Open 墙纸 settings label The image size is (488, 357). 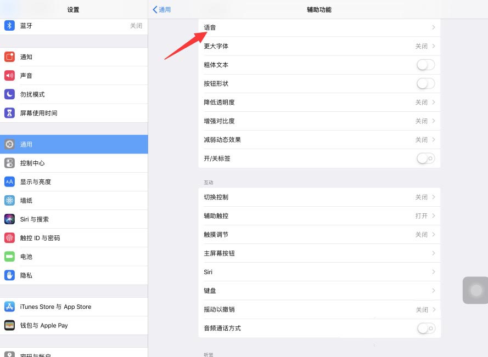[26, 201]
